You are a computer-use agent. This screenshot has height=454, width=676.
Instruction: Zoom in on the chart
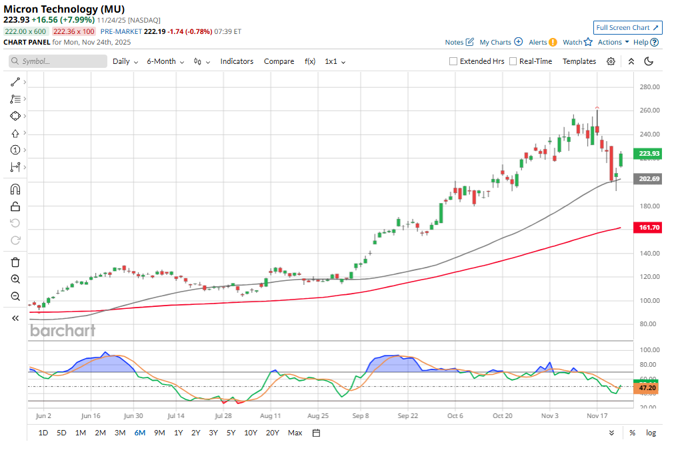tap(15, 279)
